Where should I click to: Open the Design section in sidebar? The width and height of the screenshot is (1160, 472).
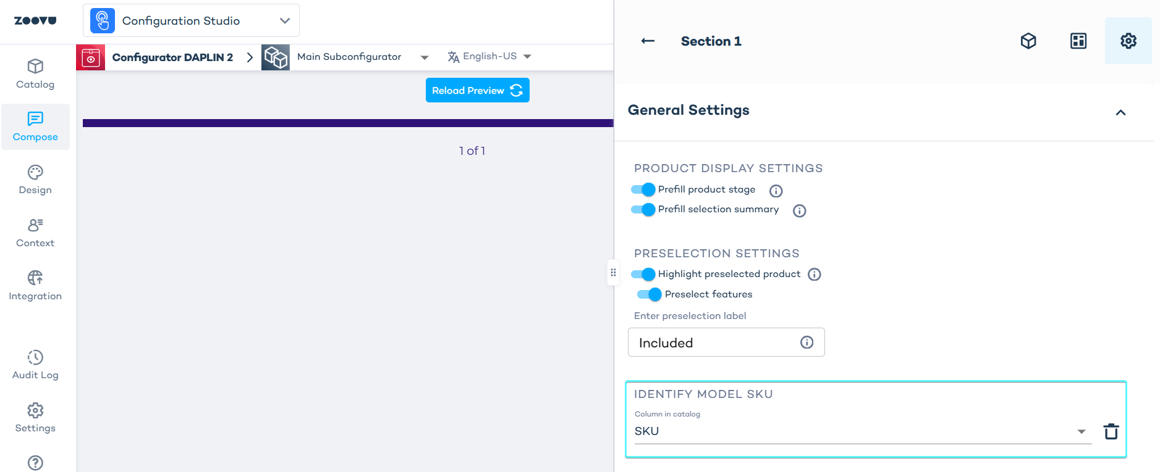35,180
